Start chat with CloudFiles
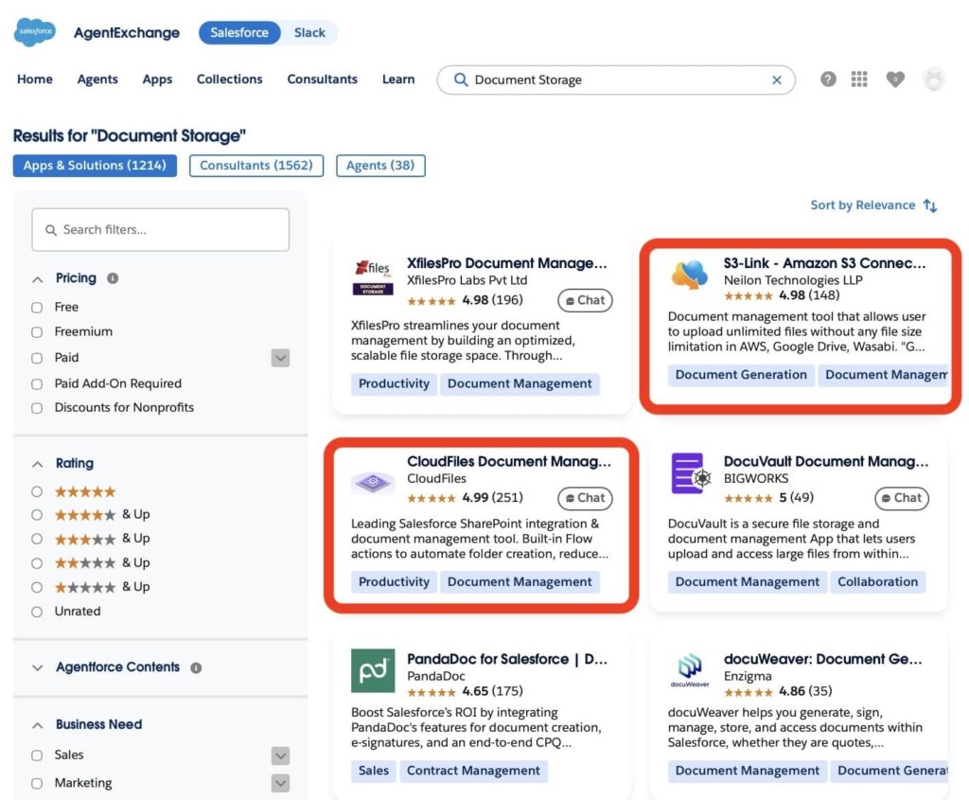The image size is (969, 800). tap(585, 498)
